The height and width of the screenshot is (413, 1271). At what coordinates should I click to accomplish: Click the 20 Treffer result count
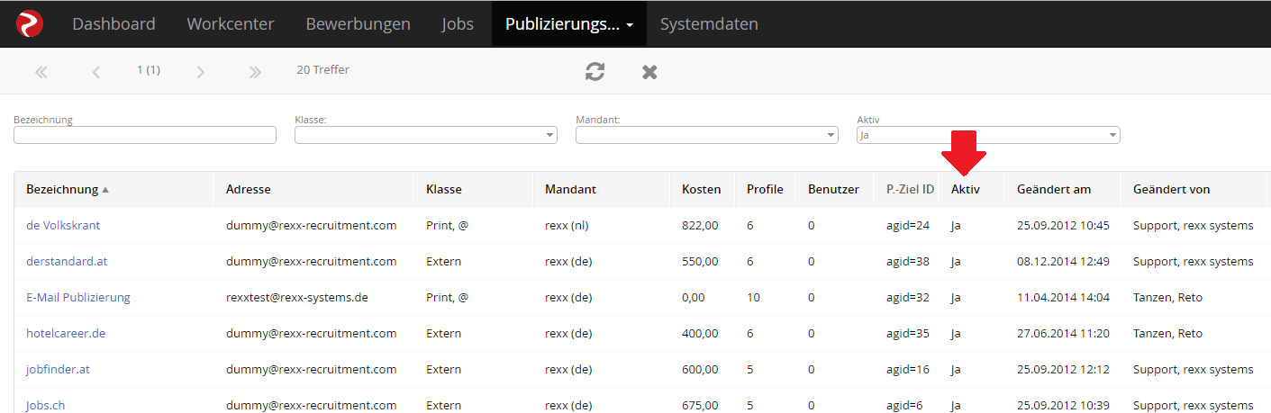[322, 69]
